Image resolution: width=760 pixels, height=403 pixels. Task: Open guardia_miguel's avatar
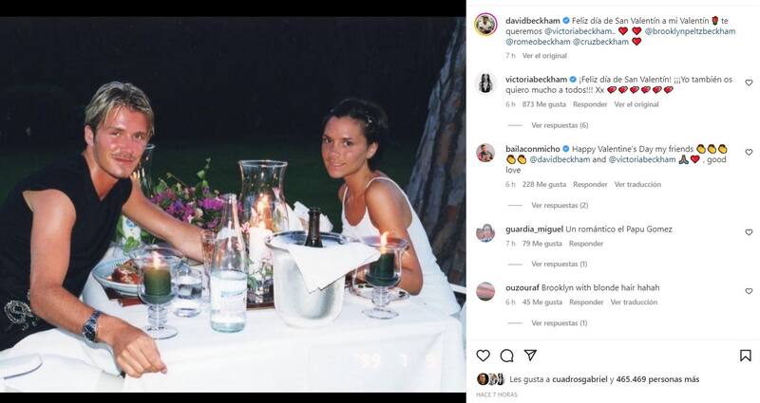(485, 233)
